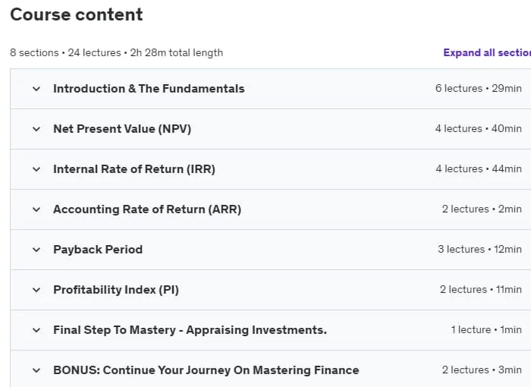Click the 3 lectures • 12min label

pyautogui.click(x=479, y=250)
